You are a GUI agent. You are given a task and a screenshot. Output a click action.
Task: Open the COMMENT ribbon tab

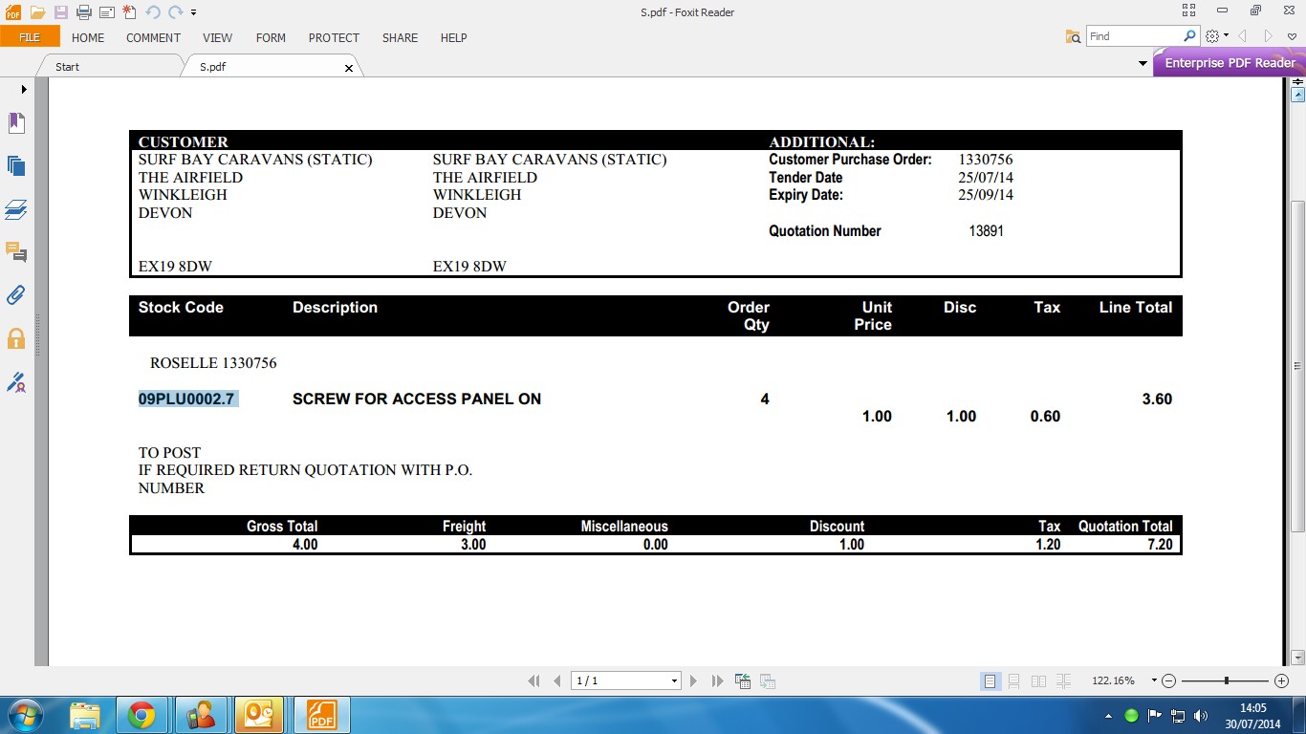coord(153,38)
